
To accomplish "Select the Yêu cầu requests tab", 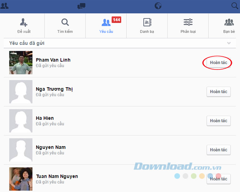I will pos(106,26).
